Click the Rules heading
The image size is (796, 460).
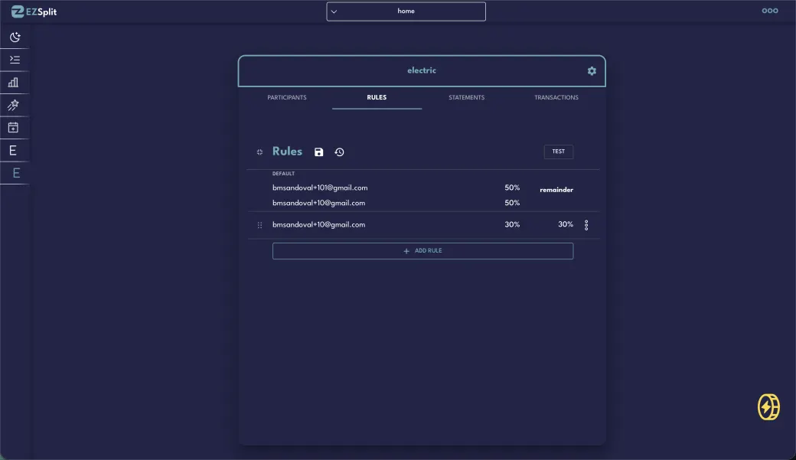287,152
